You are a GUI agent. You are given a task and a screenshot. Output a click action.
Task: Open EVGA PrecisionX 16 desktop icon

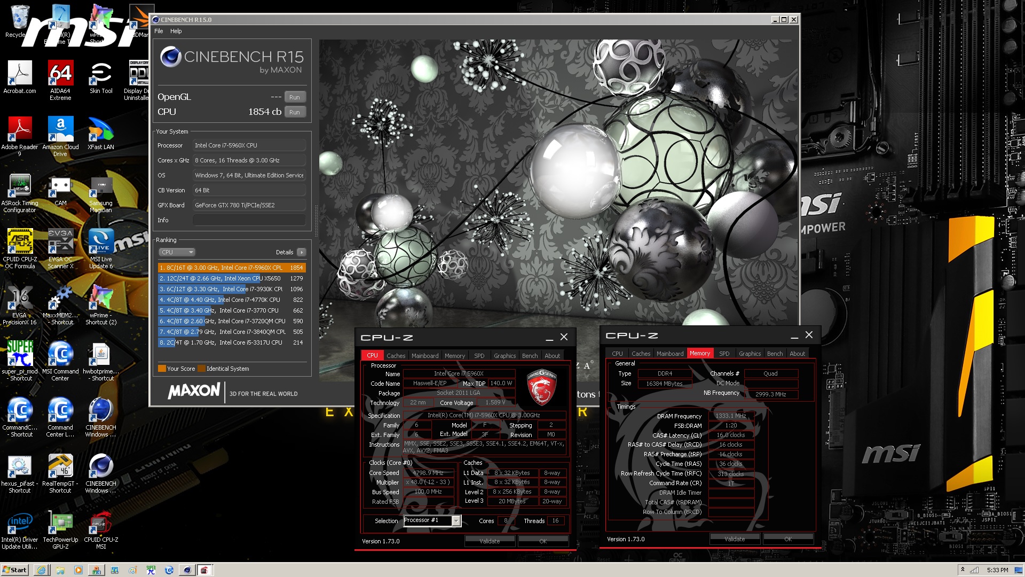(x=20, y=306)
